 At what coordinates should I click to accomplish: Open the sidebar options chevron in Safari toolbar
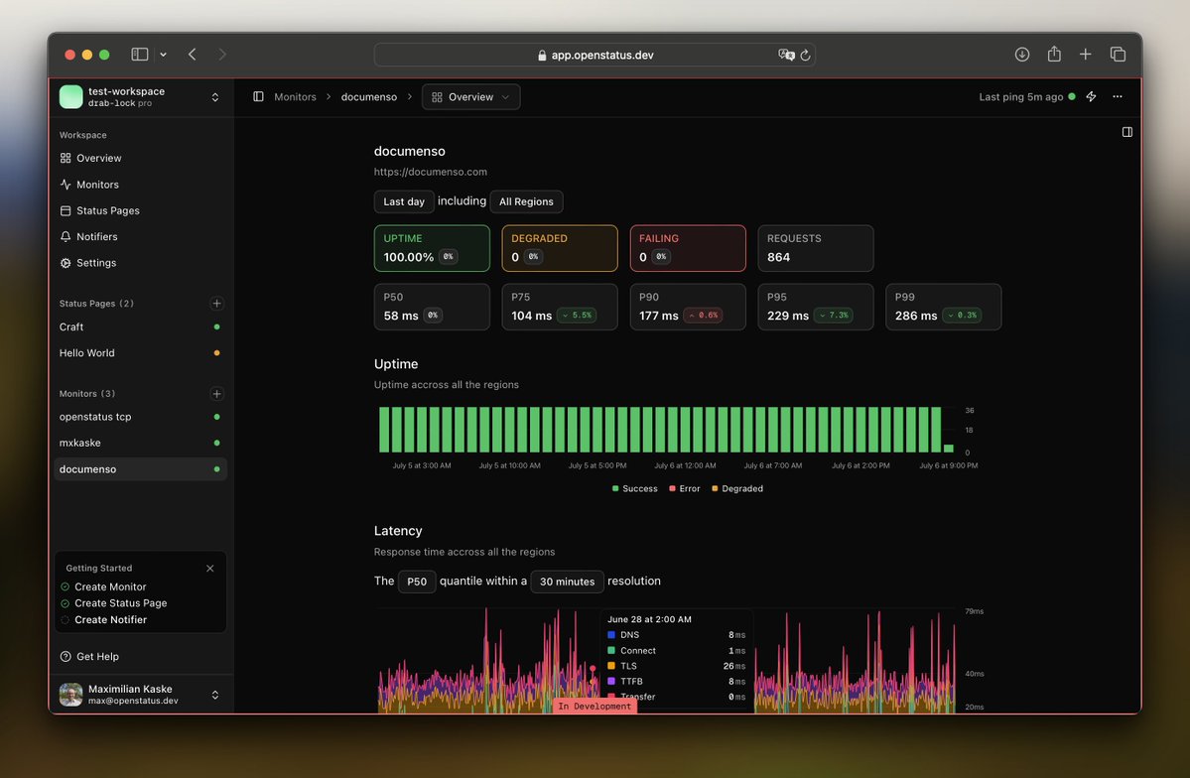tap(163, 55)
